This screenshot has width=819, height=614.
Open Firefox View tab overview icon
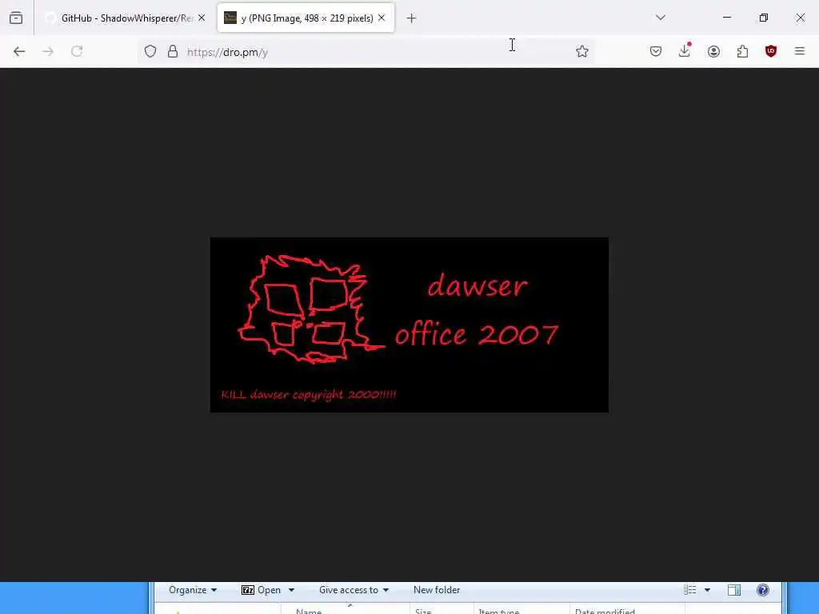click(x=16, y=18)
